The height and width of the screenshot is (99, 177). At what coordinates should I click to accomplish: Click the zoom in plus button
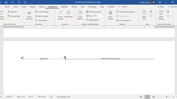click(173, 97)
